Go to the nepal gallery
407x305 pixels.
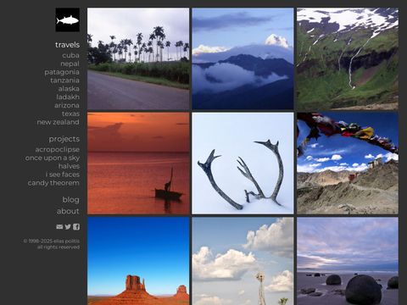point(70,64)
